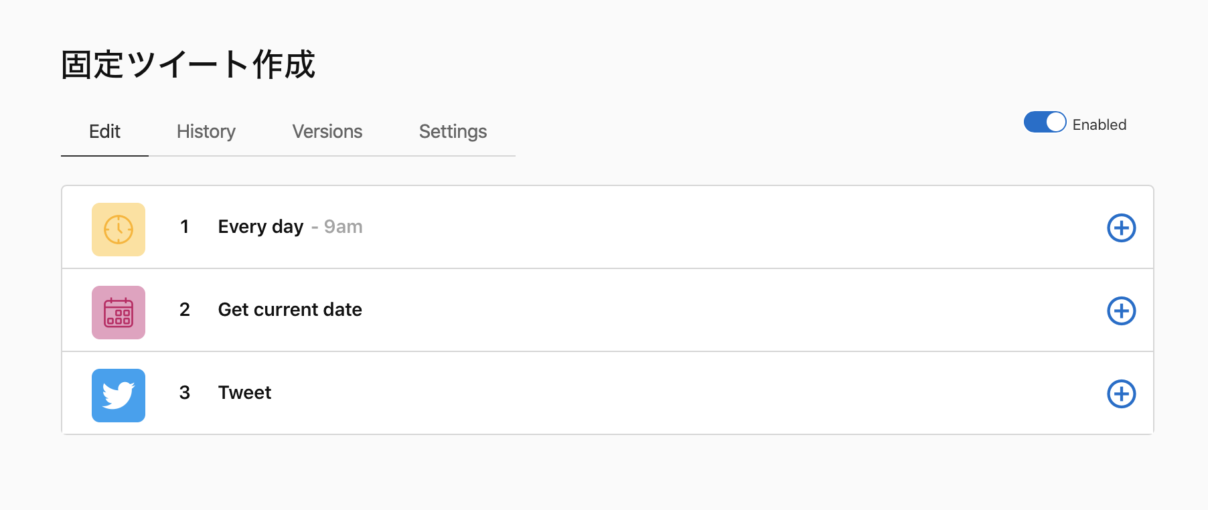Image resolution: width=1208 pixels, height=510 pixels.
Task: Click the 9am schedule time text
Action: click(x=343, y=227)
